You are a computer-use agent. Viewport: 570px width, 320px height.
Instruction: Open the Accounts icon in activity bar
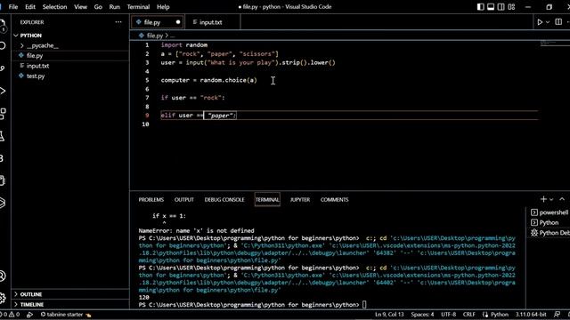tap(3, 276)
